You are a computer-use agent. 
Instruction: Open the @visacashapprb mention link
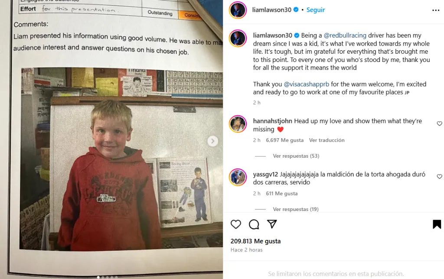point(307,84)
